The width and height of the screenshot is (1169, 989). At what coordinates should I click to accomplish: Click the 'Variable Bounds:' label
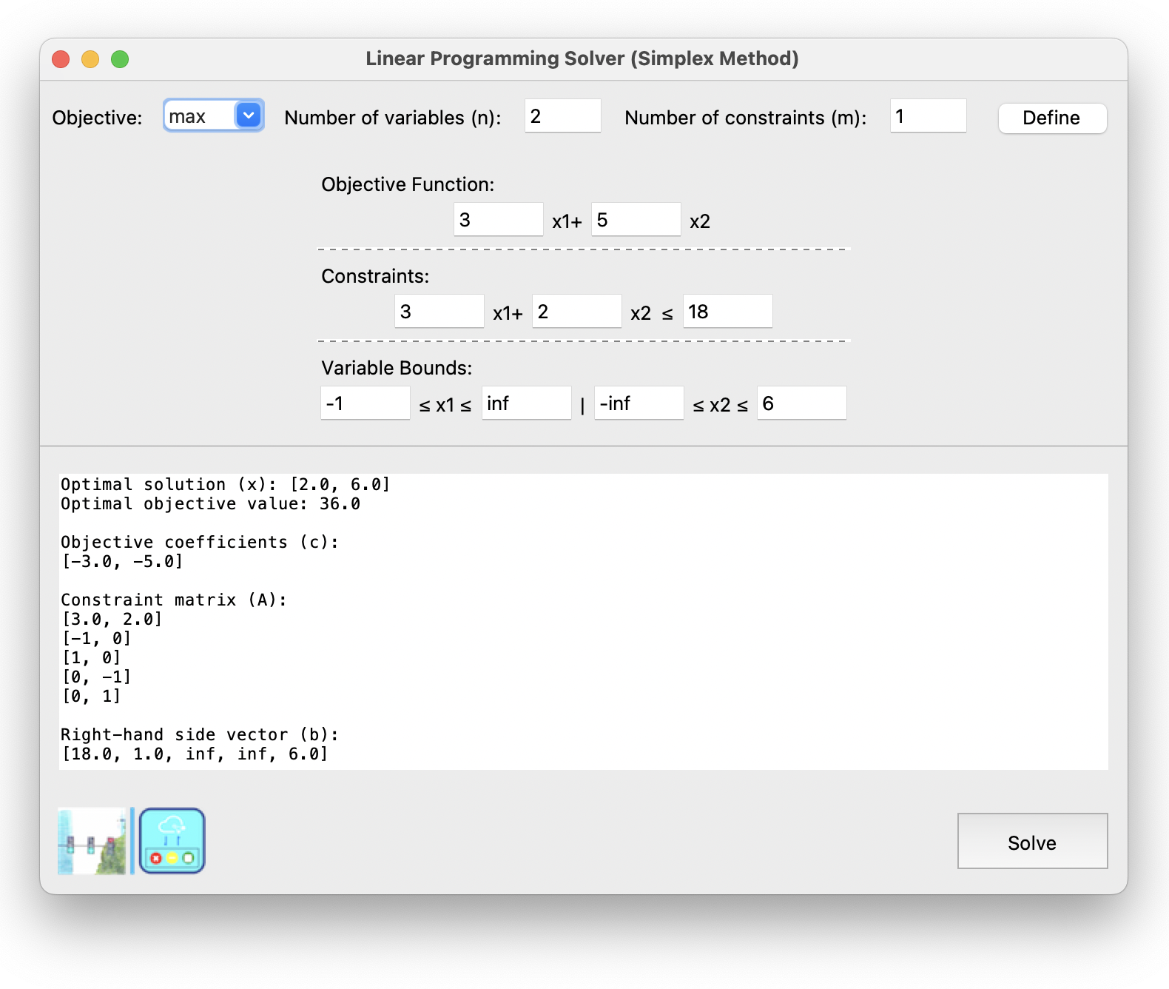tap(397, 368)
